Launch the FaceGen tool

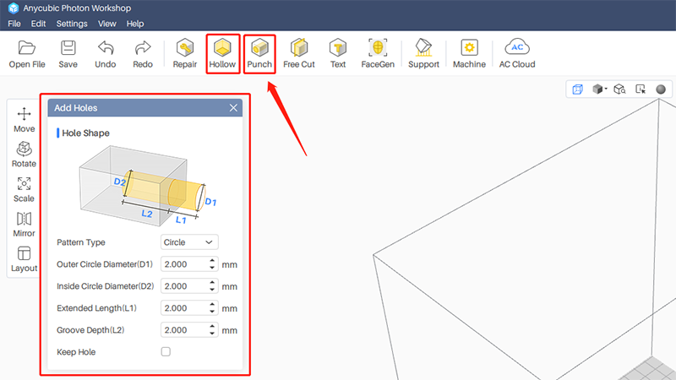378,54
